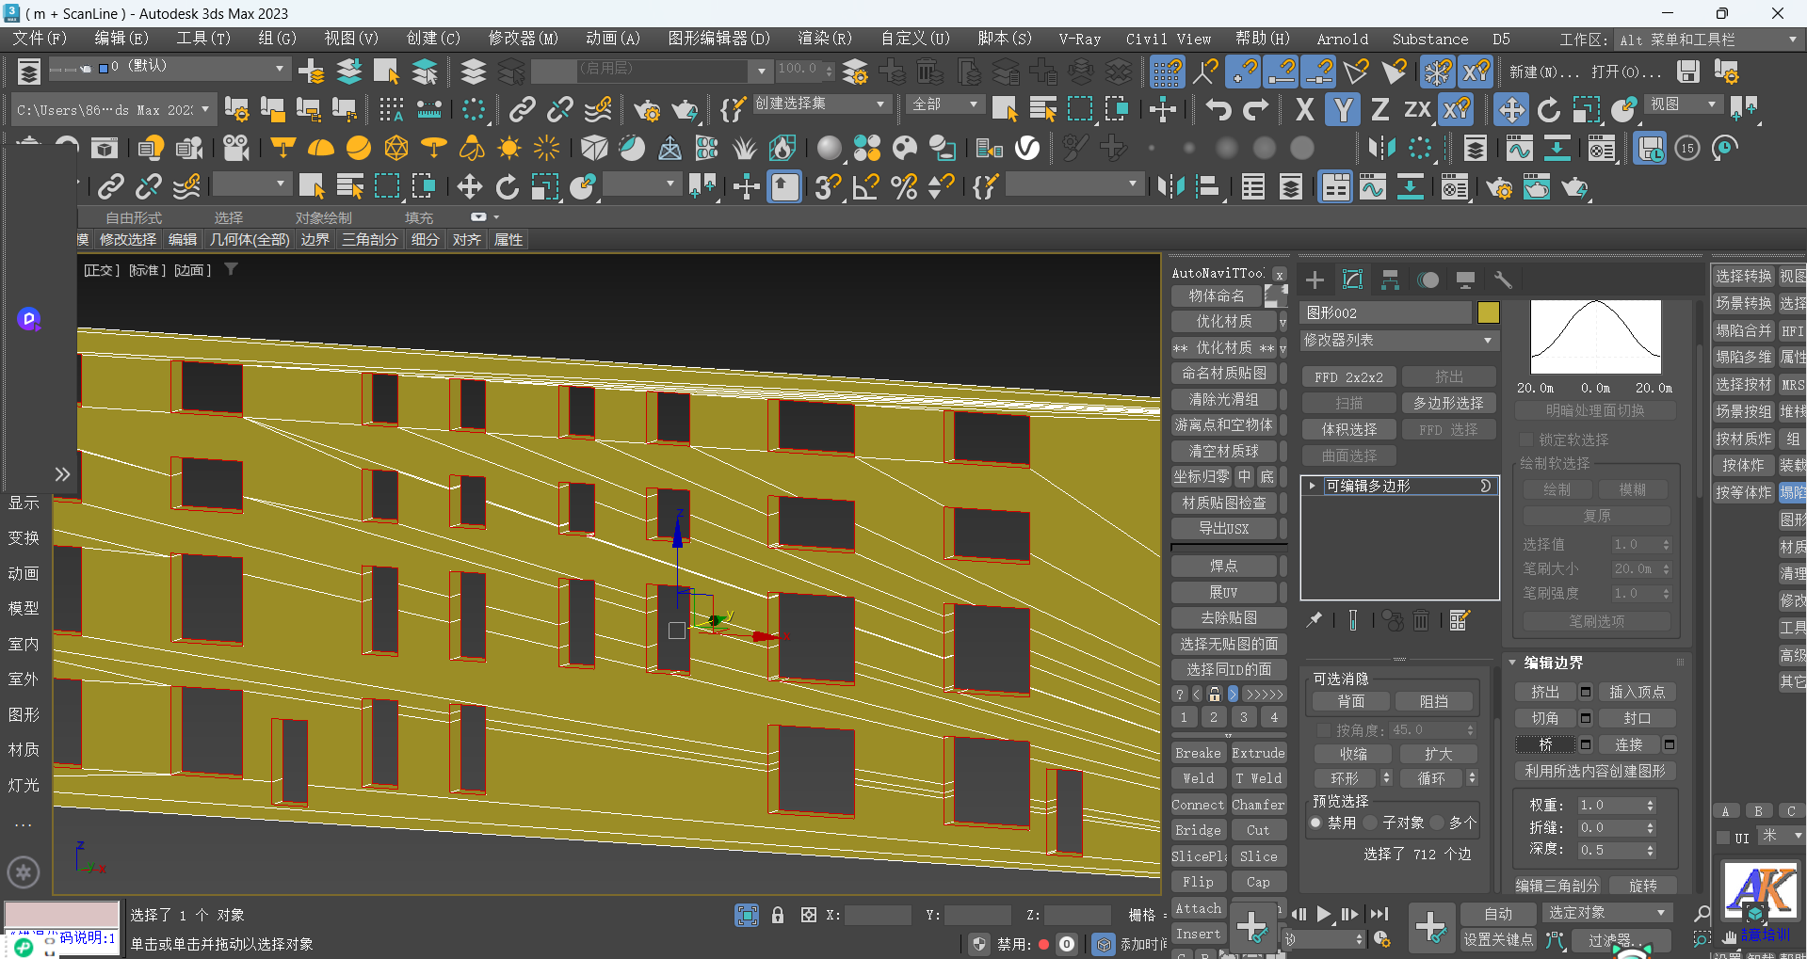This screenshot has height=959, width=1807.
Task: Select the 多个 preview radio button
Action: pyautogui.click(x=1437, y=823)
